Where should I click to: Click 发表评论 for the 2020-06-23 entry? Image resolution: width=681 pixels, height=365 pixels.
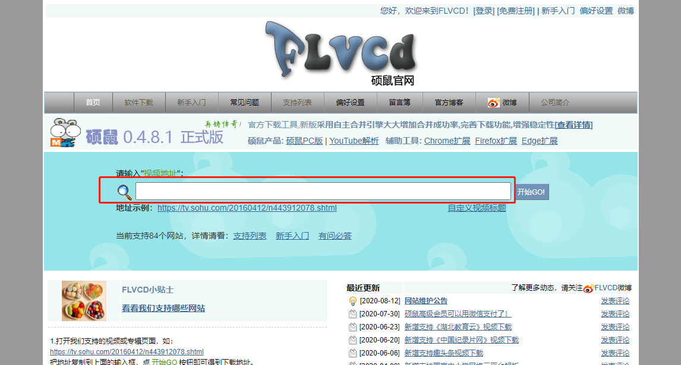tap(615, 327)
